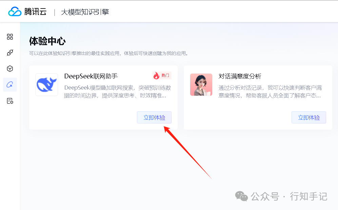Open the plug connector sidebar icon

click(x=10, y=53)
